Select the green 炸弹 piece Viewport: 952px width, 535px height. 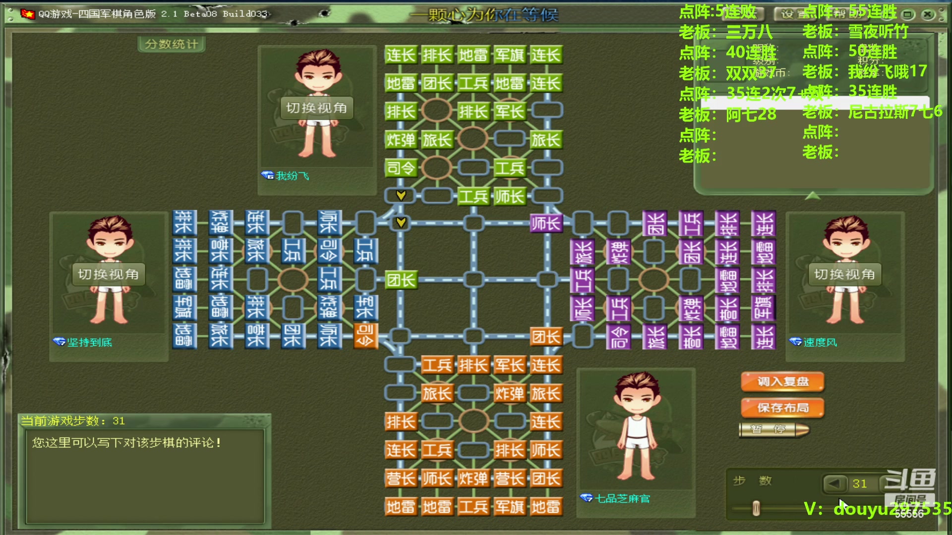(x=401, y=140)
